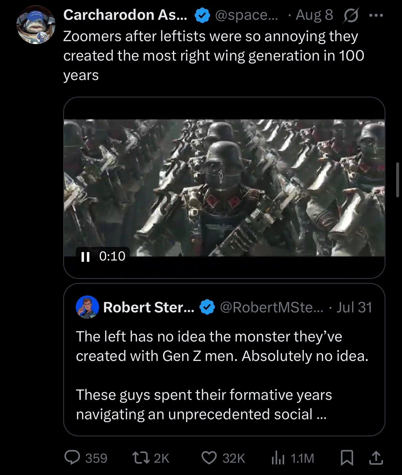Open the reply comment icon
The height and width of the screenshot is (475, 402).
coord(71,458)
